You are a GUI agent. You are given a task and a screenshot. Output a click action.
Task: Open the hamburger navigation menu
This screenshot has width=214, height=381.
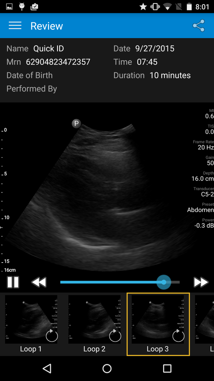pos(15,26)
